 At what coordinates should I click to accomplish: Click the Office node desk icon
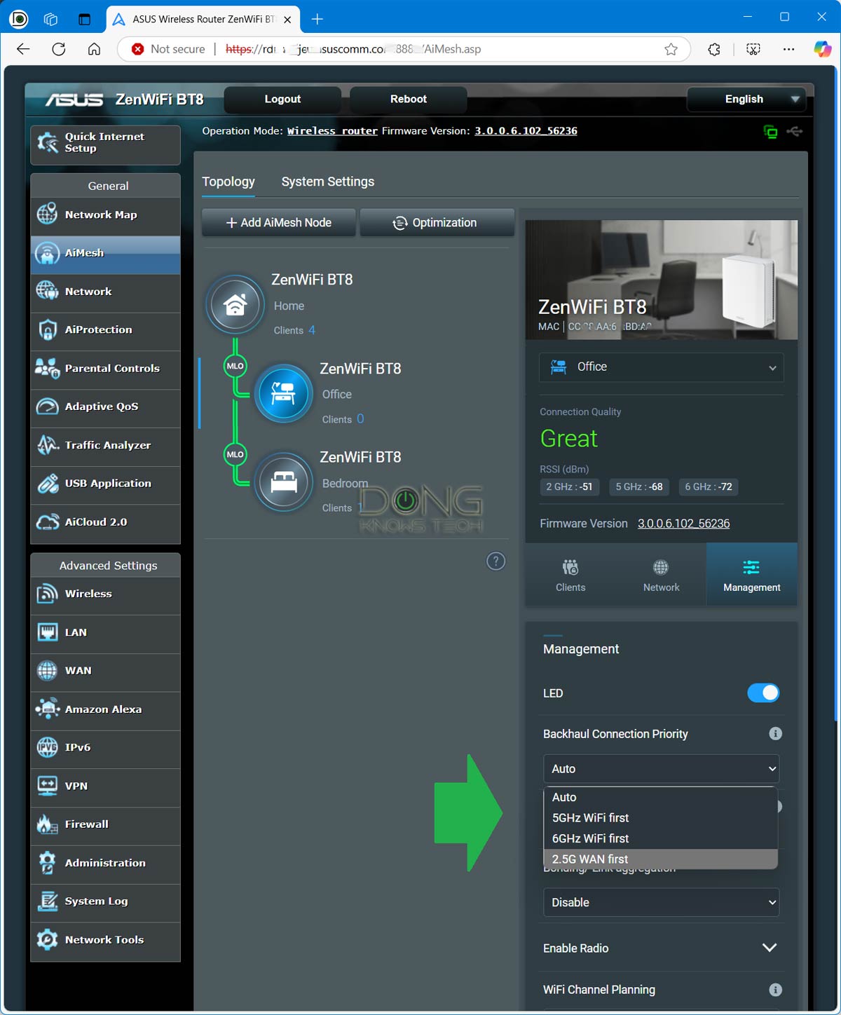283,394
